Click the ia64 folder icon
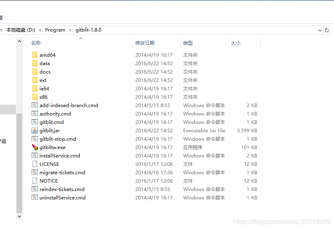The height and width of the screenshot is (229, 334). click(35, 88)
